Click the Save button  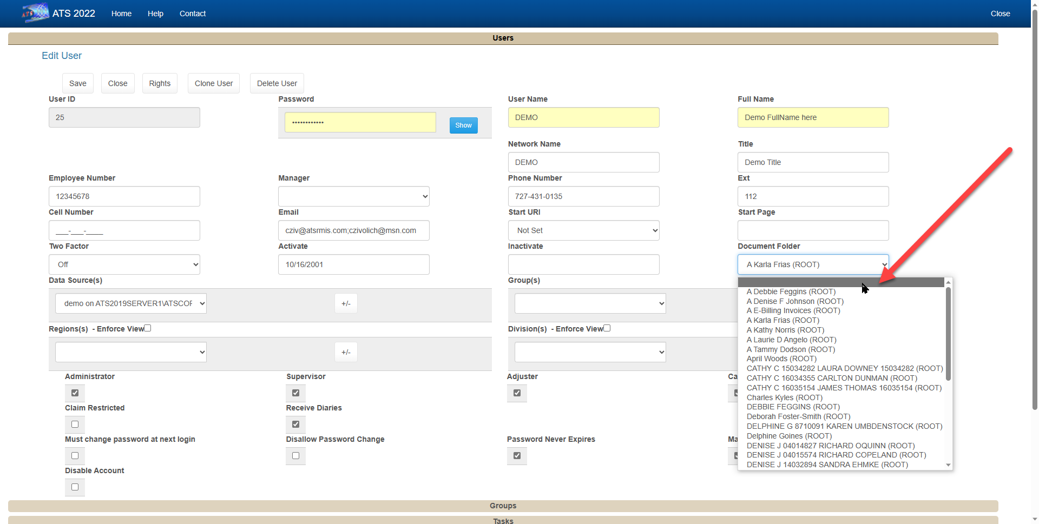[77, 83]
